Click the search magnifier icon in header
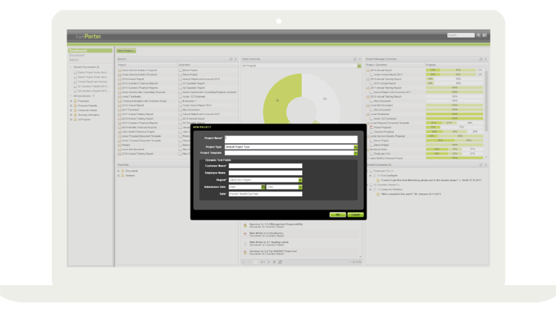The image size is (556, 312). [478, 35]
